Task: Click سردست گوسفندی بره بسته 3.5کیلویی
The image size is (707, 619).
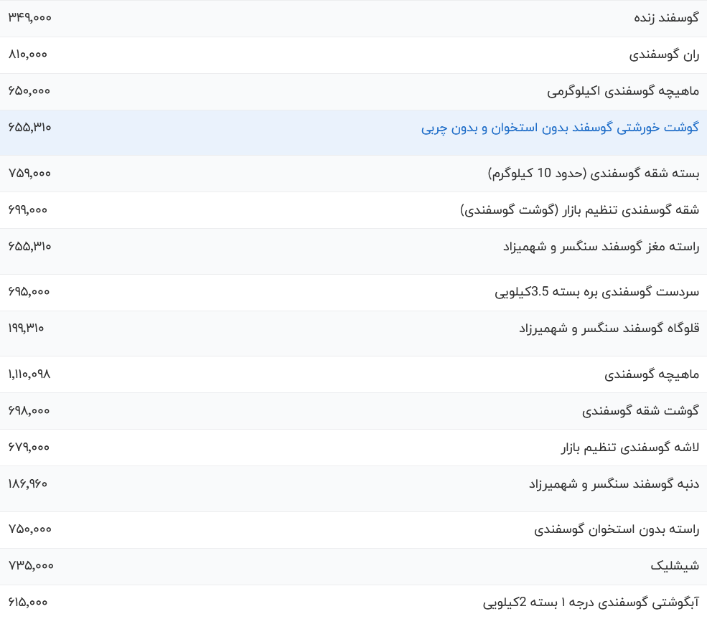Action: (596, 292)
